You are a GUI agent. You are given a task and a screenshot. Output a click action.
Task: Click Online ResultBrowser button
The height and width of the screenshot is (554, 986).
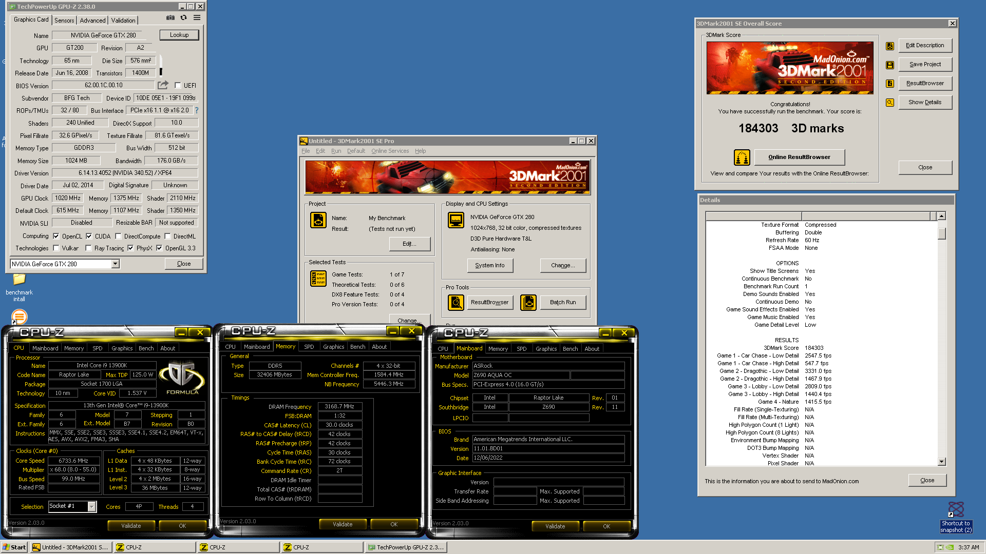coord(799,157)
